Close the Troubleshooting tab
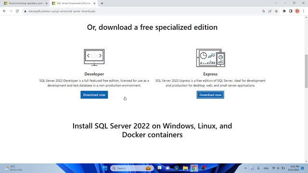This screenshot has width=308, height=173. 47,3
